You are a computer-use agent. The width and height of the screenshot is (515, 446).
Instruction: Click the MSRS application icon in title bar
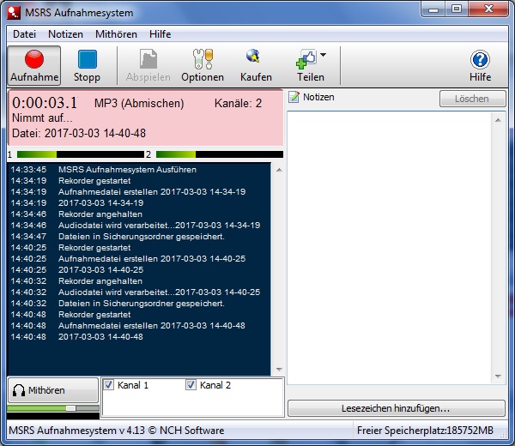(x=14, y=13)
